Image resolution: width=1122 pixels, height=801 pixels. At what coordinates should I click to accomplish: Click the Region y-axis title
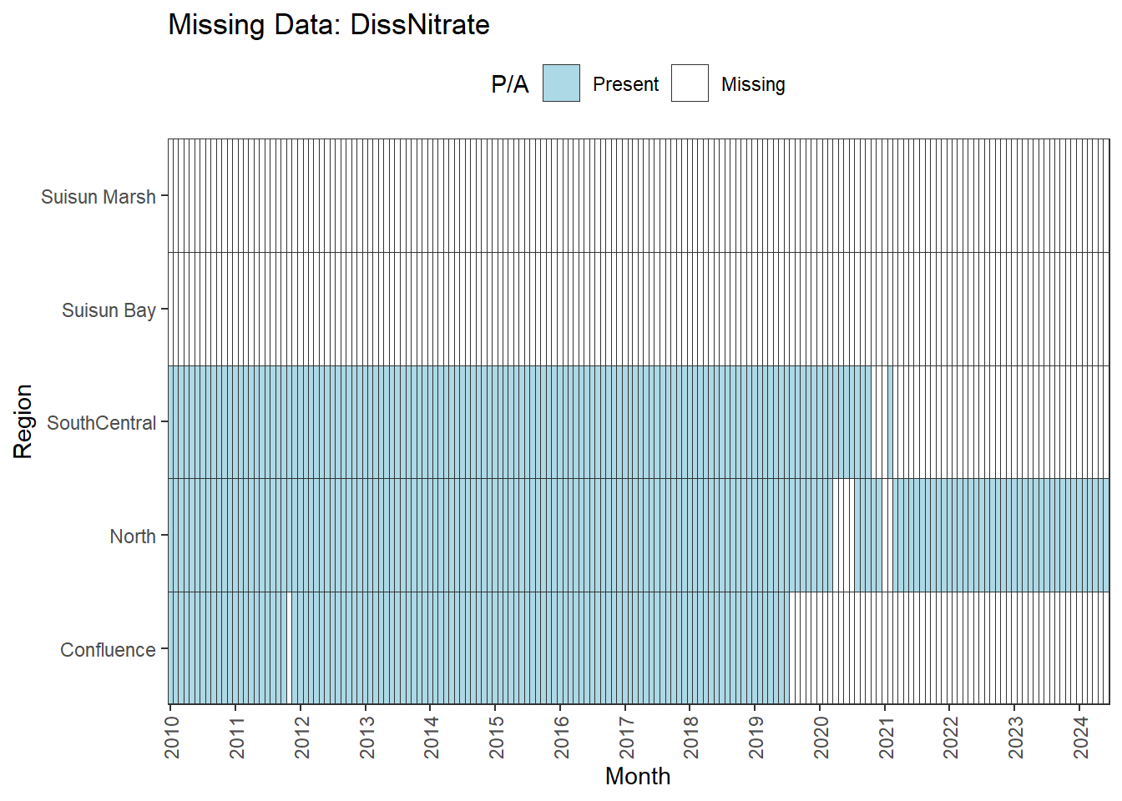tap(23, 421)
